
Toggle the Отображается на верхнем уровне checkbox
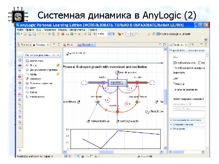[x=174, y=68]
